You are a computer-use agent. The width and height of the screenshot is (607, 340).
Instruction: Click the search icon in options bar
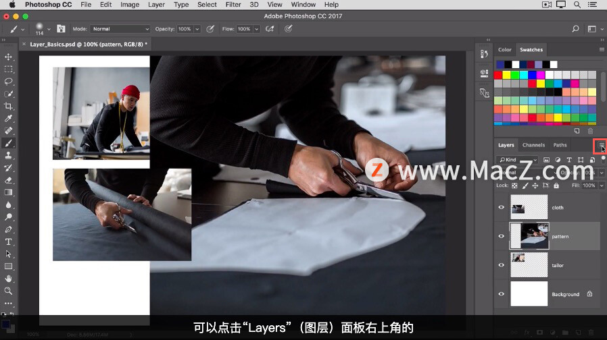[575, 28]
